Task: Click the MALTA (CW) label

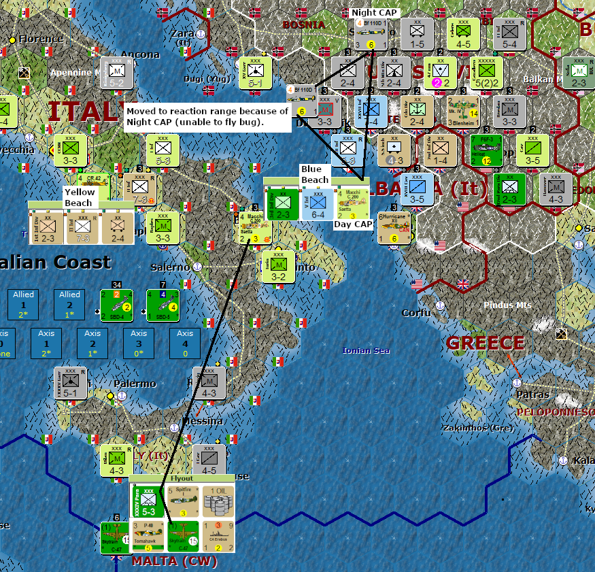Action: pyautogui.click(x=175, y=561)
